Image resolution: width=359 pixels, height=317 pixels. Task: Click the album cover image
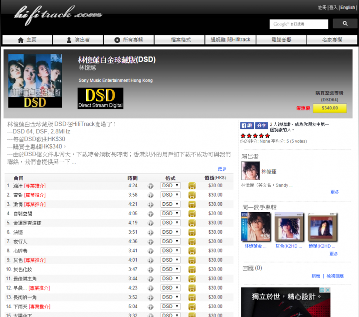pos(35,81)
